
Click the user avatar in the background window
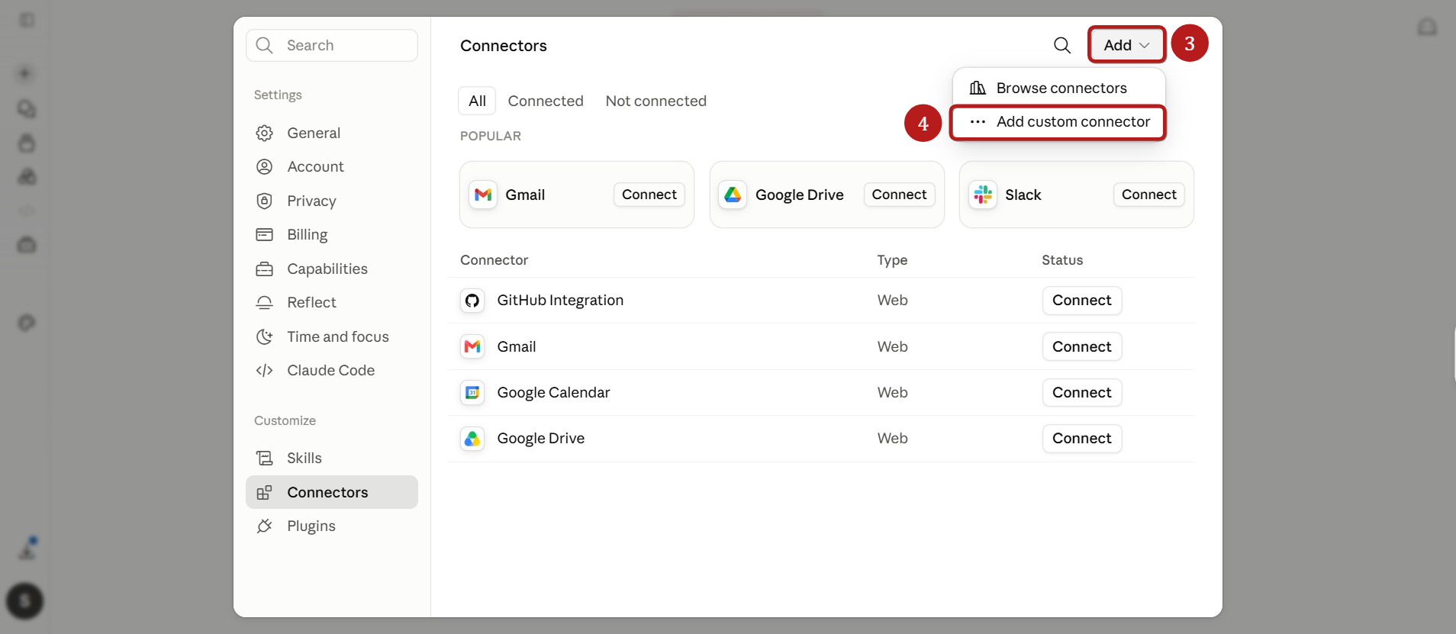coord(24,601)
